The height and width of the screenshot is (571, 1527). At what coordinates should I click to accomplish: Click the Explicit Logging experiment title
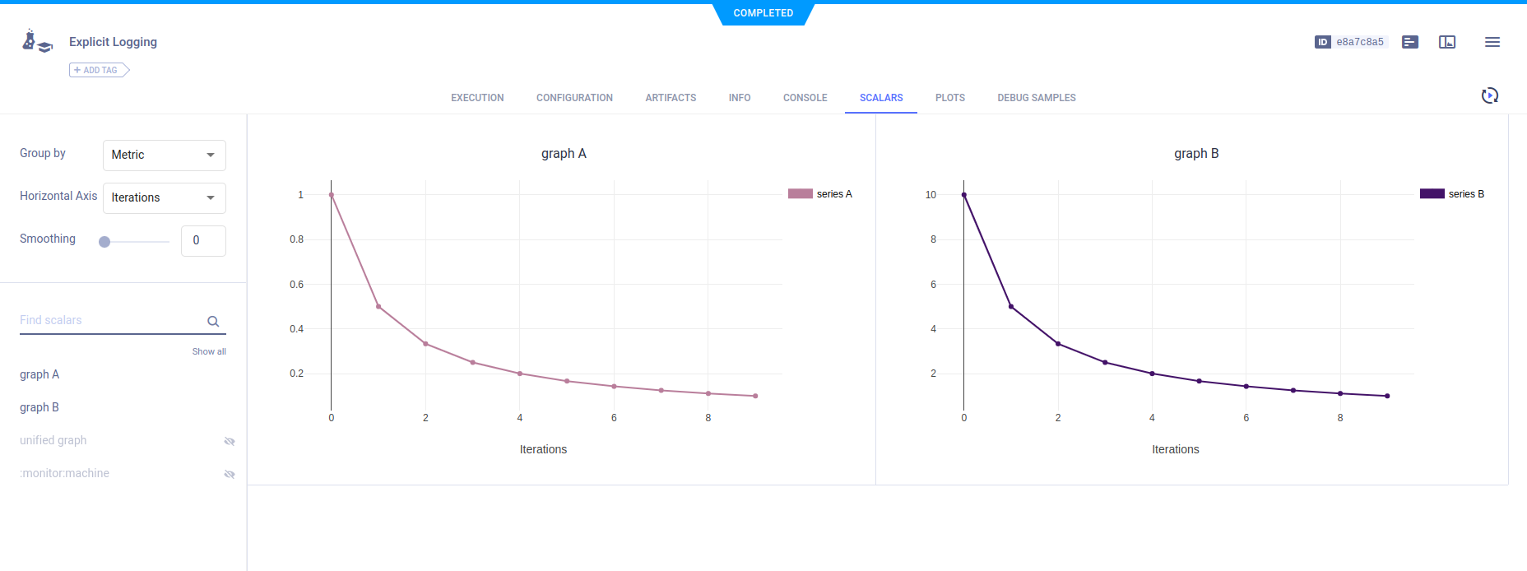(x=113, y=42)
